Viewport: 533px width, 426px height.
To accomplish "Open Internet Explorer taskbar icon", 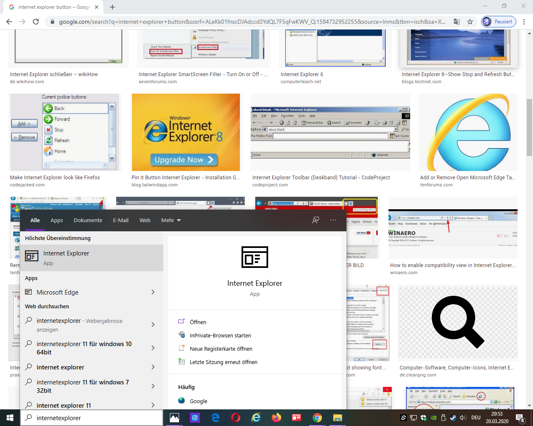I will 256,418.
